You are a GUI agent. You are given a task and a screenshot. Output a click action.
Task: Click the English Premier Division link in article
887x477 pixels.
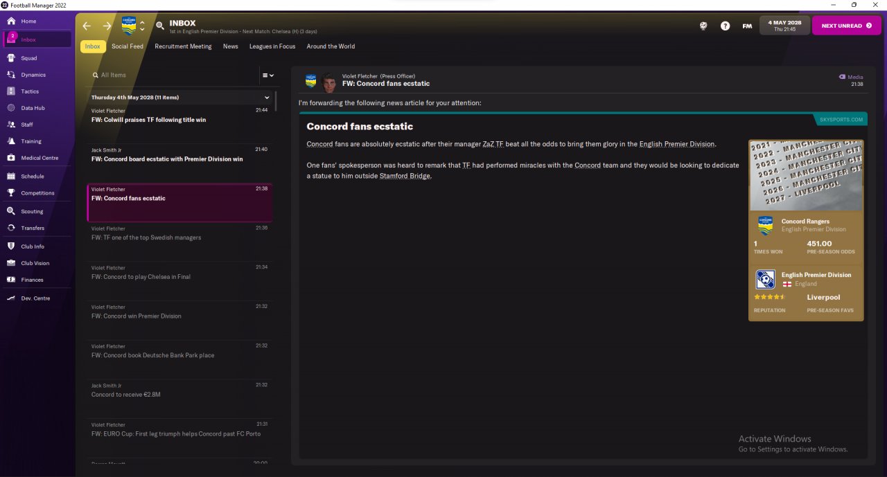pyautogui.click(x=676, y=144)
